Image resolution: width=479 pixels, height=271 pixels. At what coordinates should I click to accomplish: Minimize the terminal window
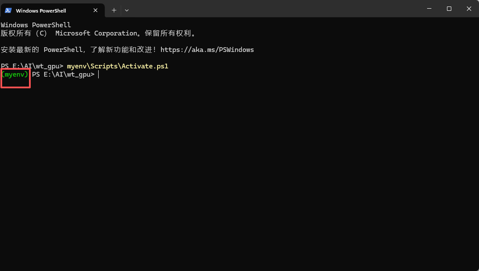(429, 9)
